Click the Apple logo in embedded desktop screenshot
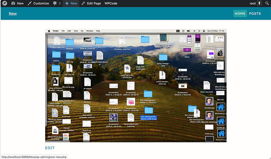The height and width of the screenshot is (159, 271). point(49,31)
